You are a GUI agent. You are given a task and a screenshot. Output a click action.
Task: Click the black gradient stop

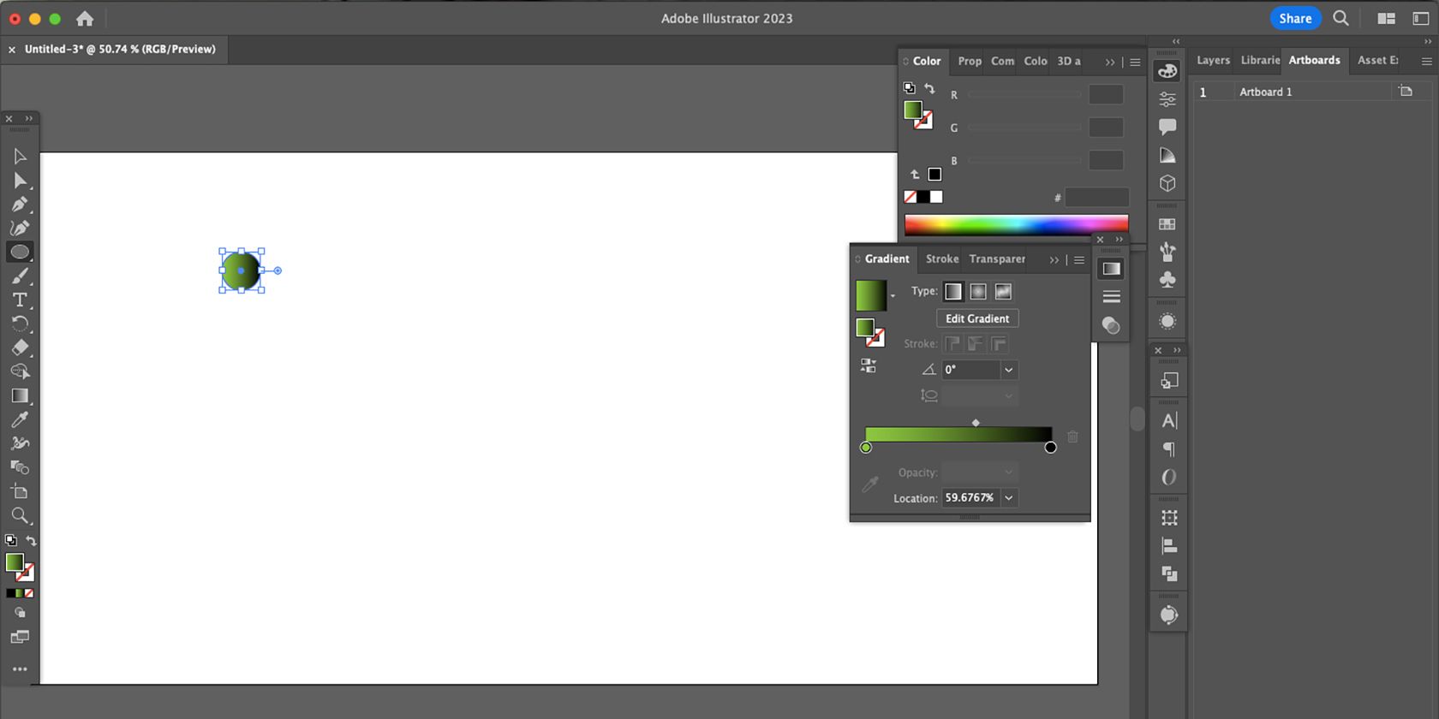(x=1050, y=447)
